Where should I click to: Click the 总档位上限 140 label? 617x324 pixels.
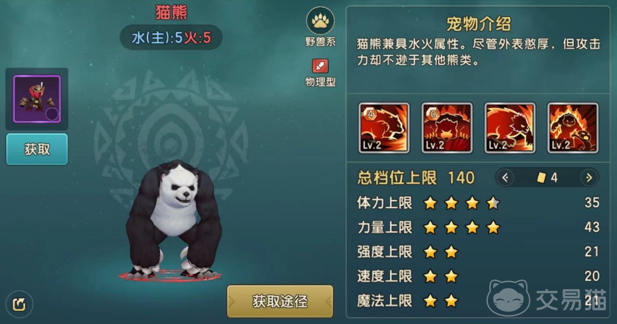(x=416, y=178)
